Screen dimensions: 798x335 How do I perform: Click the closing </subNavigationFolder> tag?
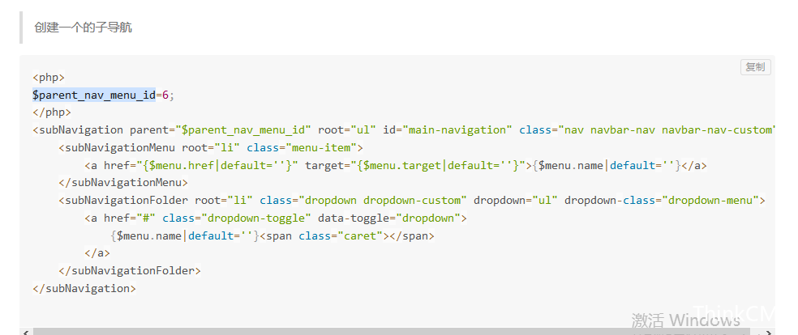(x=130, y=270)
